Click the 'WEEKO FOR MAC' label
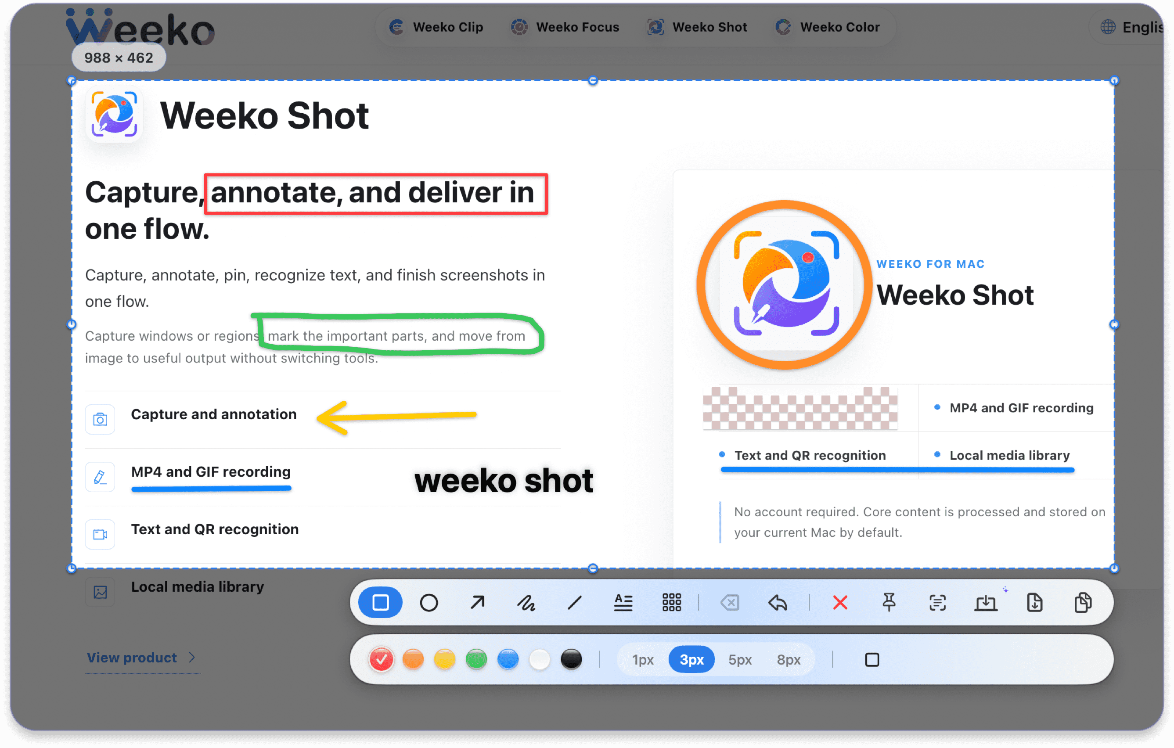 pos(930,264)
